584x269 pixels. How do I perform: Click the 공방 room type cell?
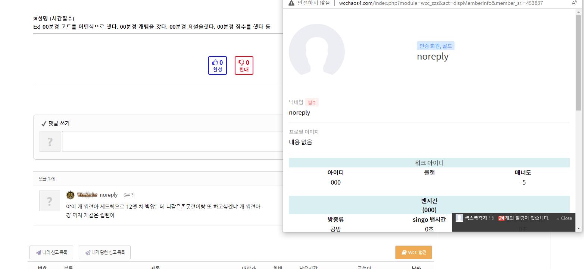pyautogui.click(x=335, y=229)
